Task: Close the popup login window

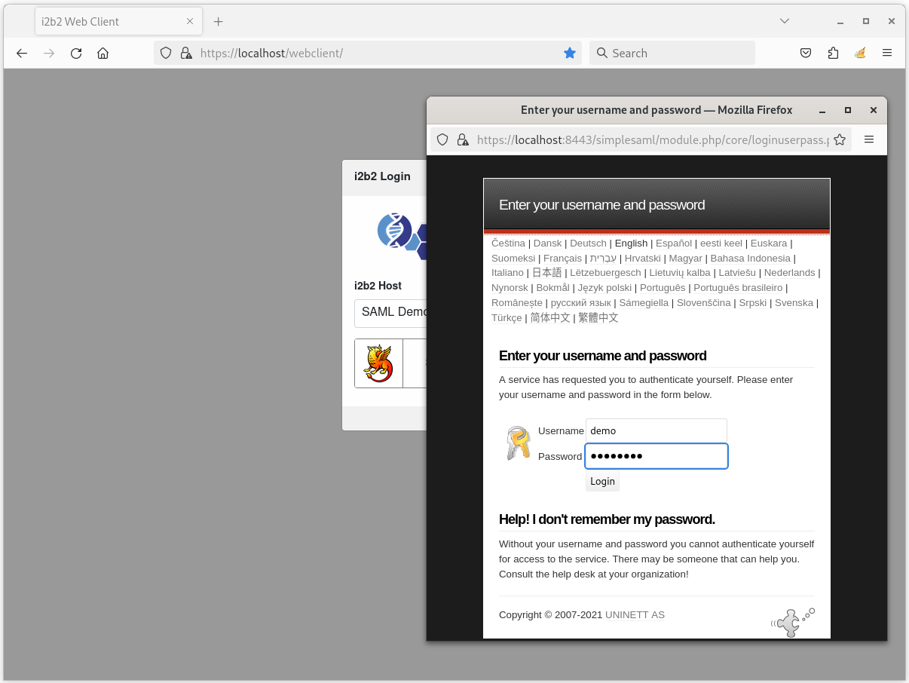Action: point(874,110)
